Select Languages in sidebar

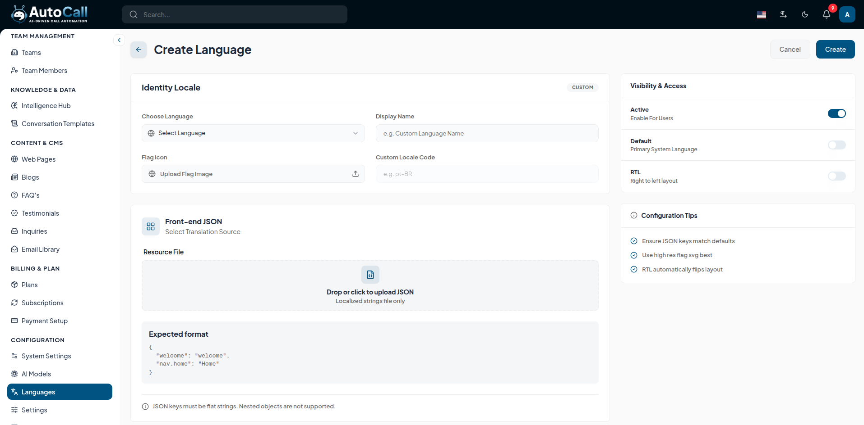click(60, 392)
